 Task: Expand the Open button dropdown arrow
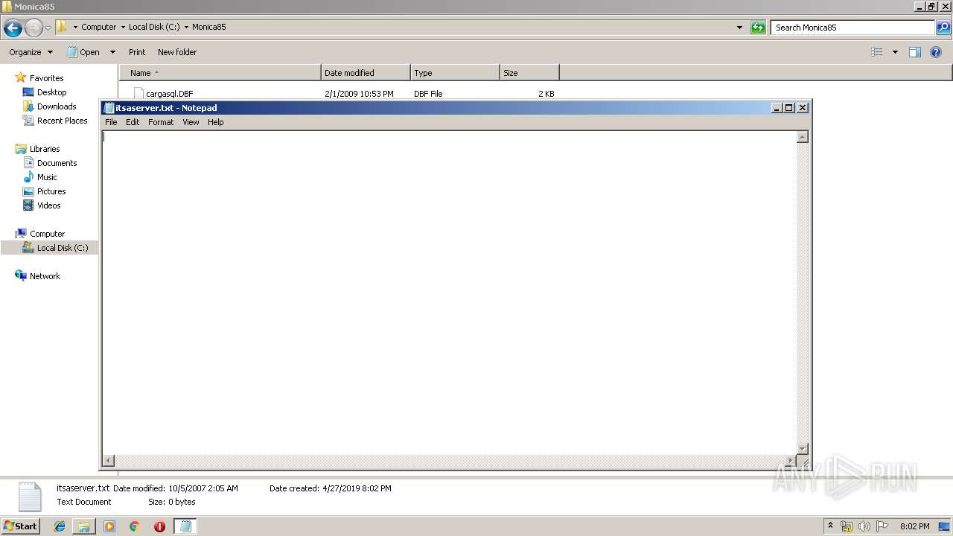112,52
